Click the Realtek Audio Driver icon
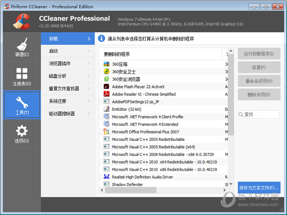Image resolution: width=287 pixels, height=215 pixels. click(x=107, y=177)
